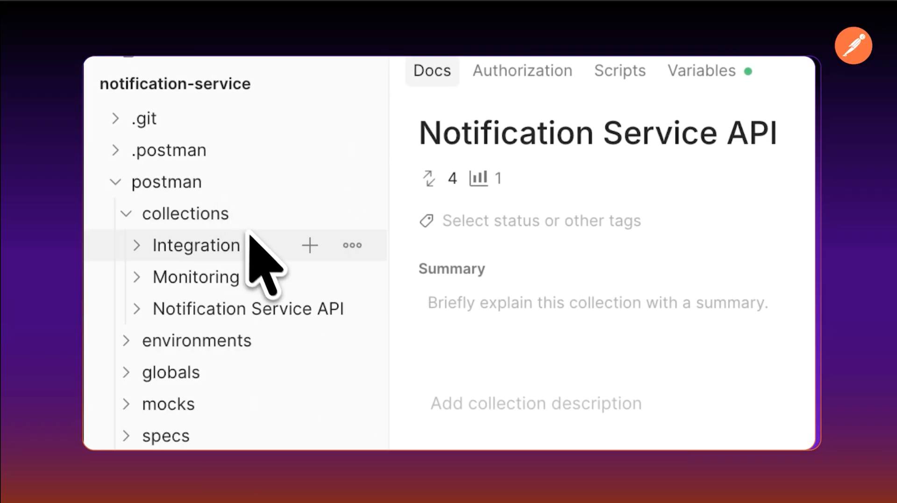Expand the .postman folder
Image resolution: width=897 pixels, height=503 pixels.
(x=115, y=150)
